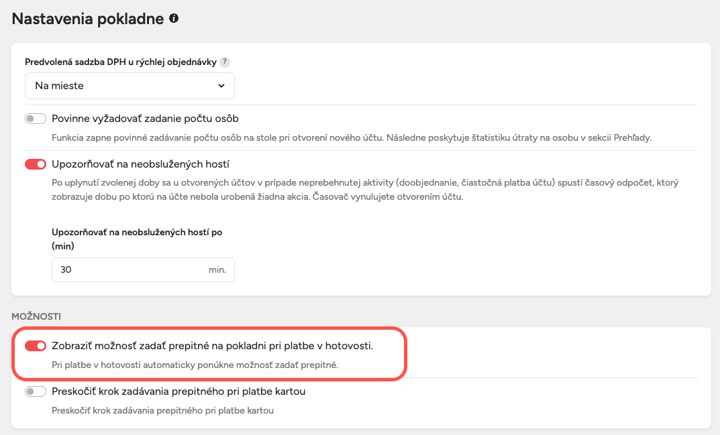Click the 'Povinne vyžadovať zadanie počtu osôb' label

click(x=146, y=119)
